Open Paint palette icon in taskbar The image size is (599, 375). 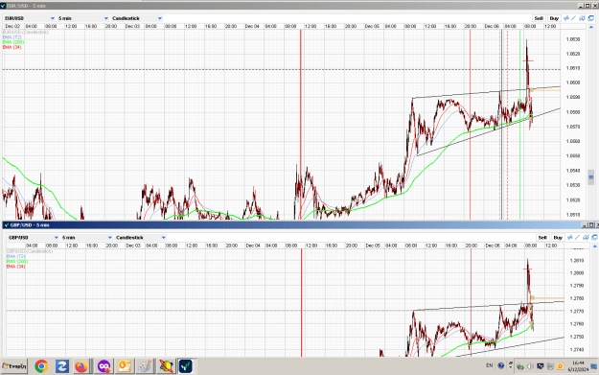pyautogui.click(x=145, y=366)
